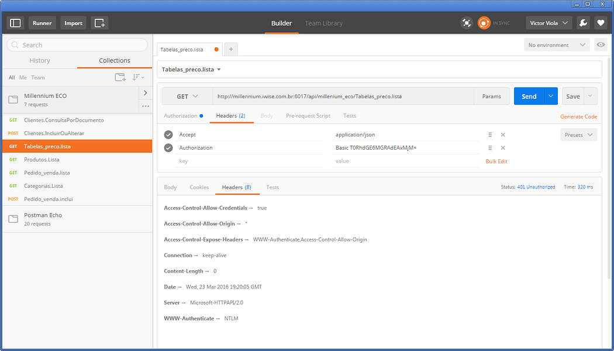Image resolution: width=614 pixels, height=351 pixels.
Task: Click the Generate Code link
Action: 578,116
